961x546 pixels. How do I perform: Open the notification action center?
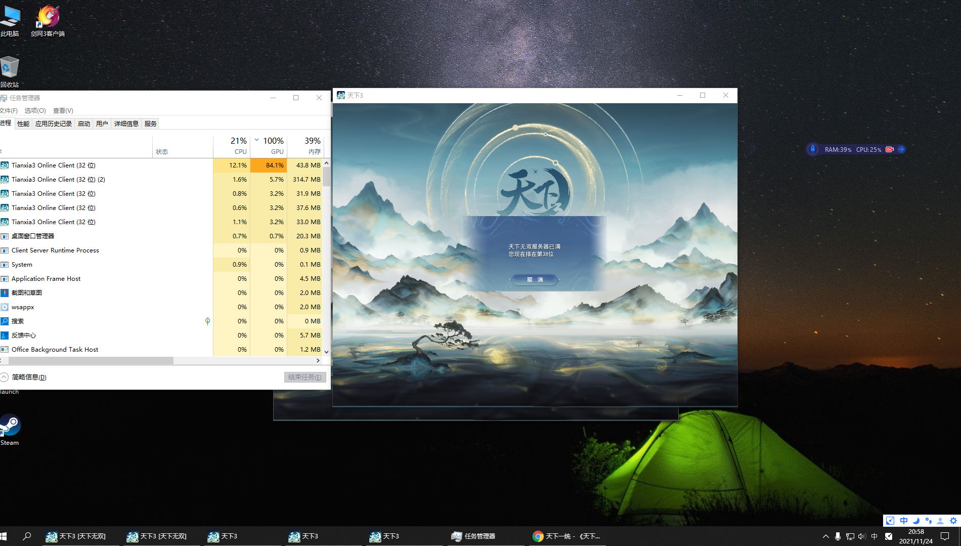click(944, 536)
